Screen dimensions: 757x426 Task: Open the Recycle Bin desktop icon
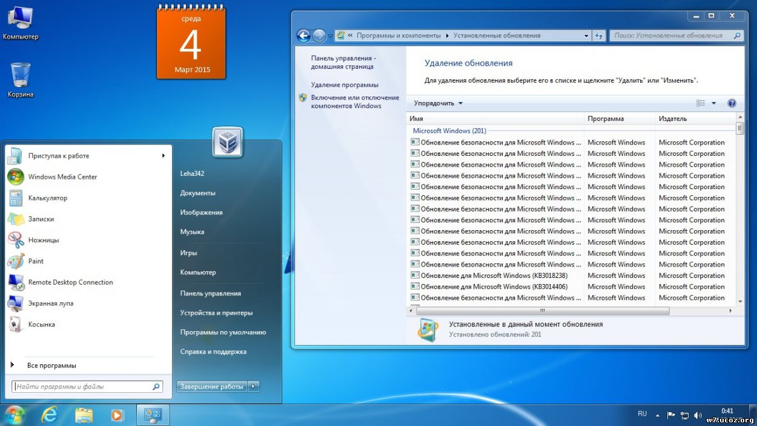[21, 80]
